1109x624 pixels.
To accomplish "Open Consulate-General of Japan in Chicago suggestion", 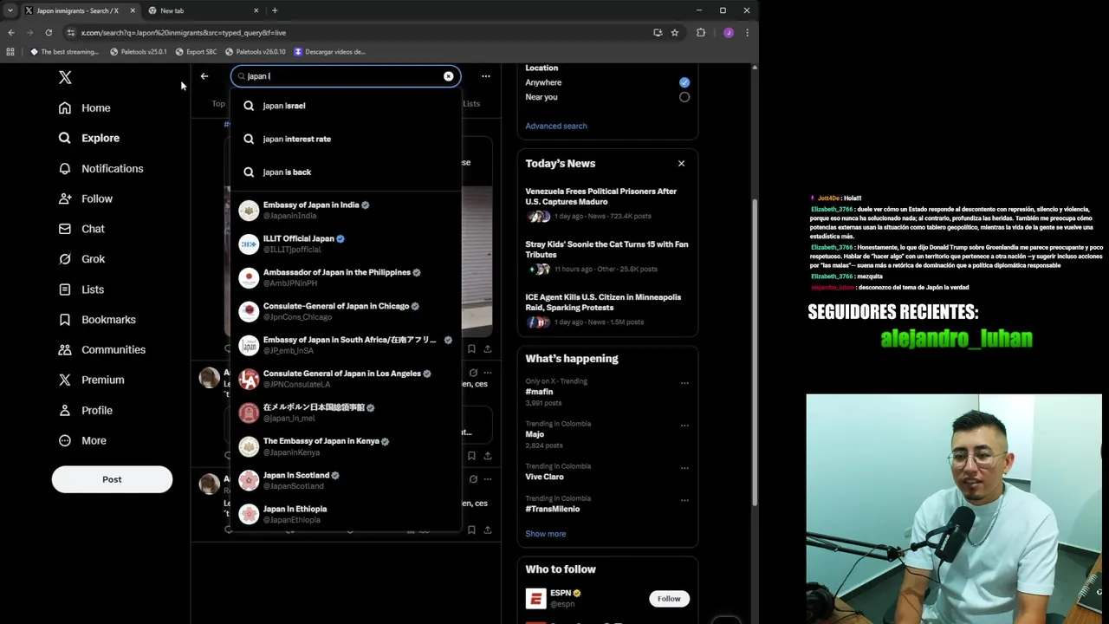I will [345, 311].
